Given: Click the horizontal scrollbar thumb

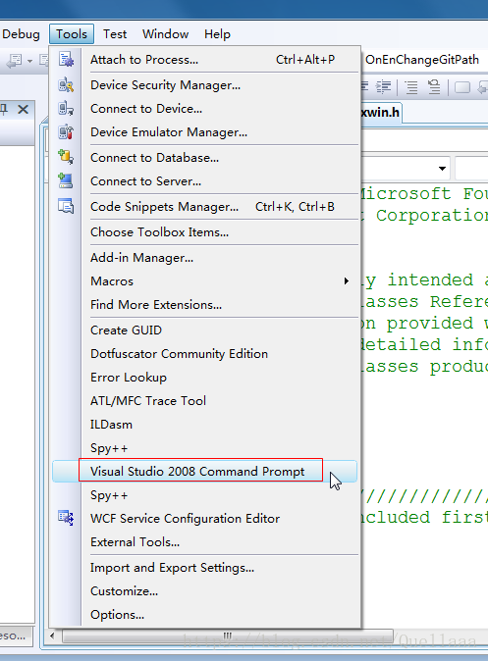Looking at the screenshot, I should (x=228, y=636).
